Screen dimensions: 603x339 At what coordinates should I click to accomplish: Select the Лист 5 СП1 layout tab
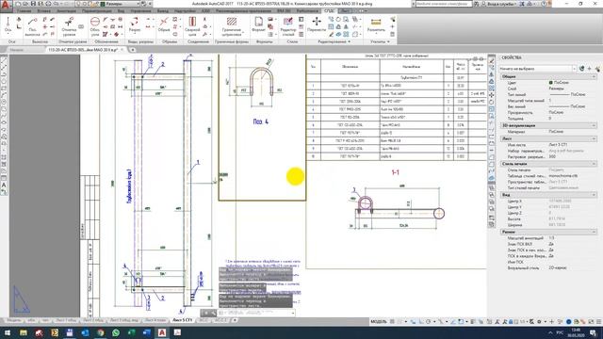coord(182,320)
